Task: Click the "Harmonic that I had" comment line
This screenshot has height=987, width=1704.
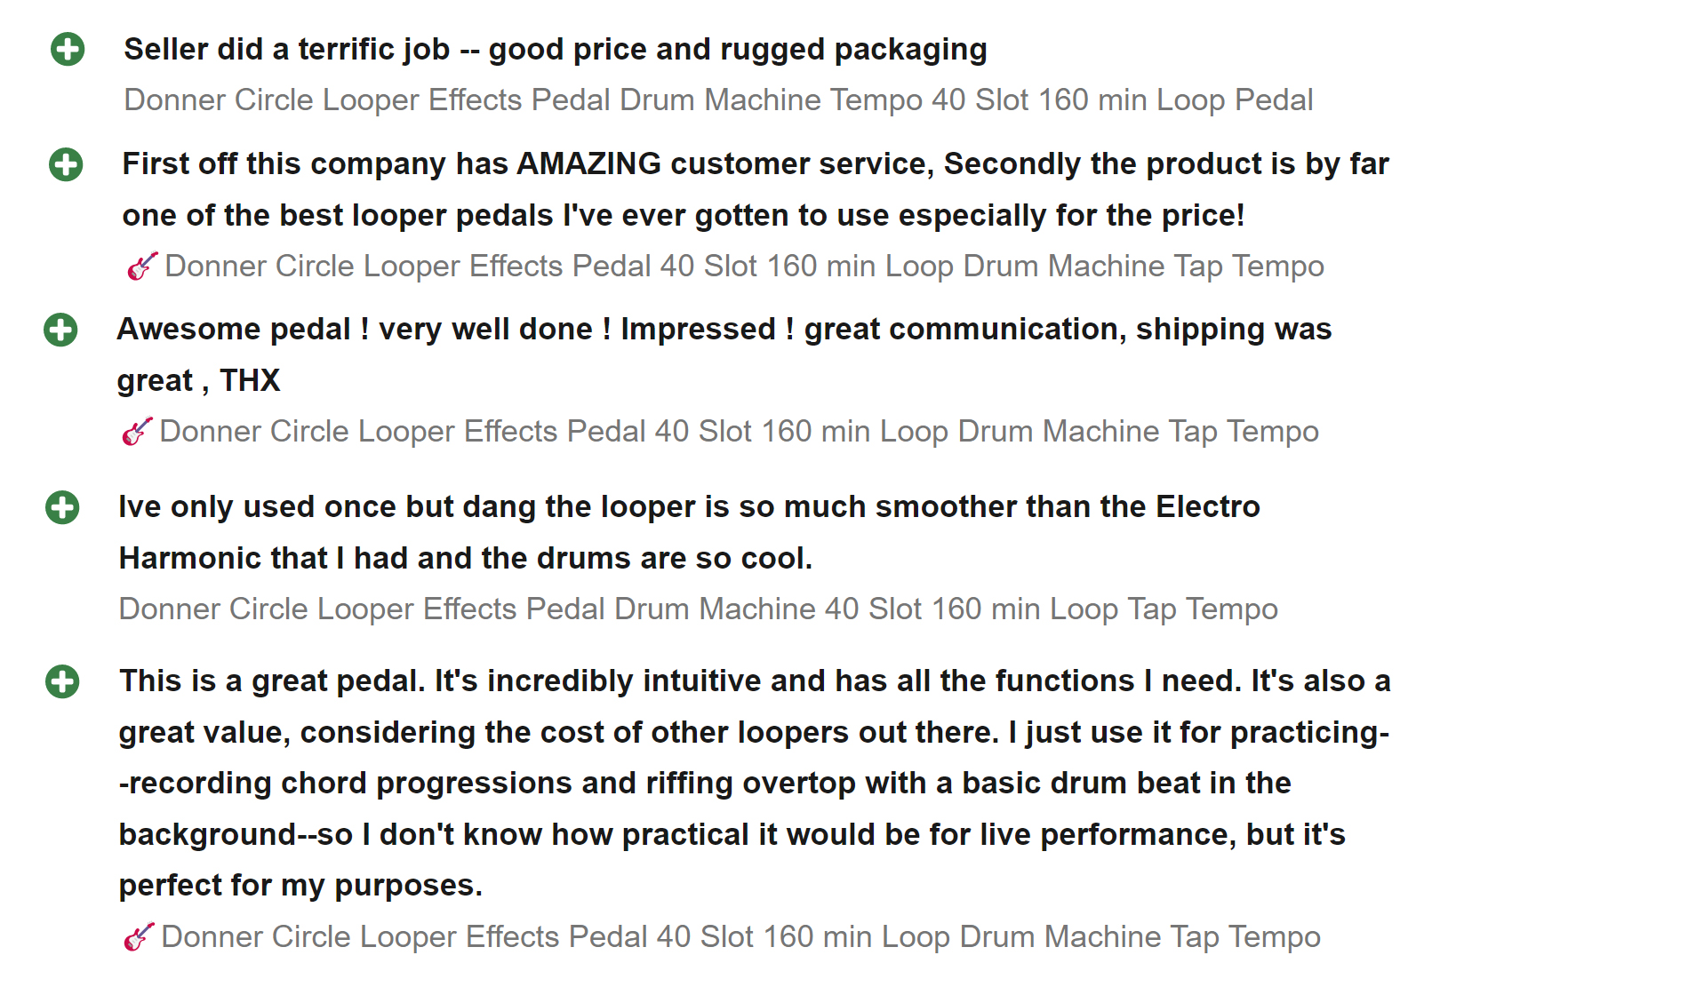Action: click(465, 558)
